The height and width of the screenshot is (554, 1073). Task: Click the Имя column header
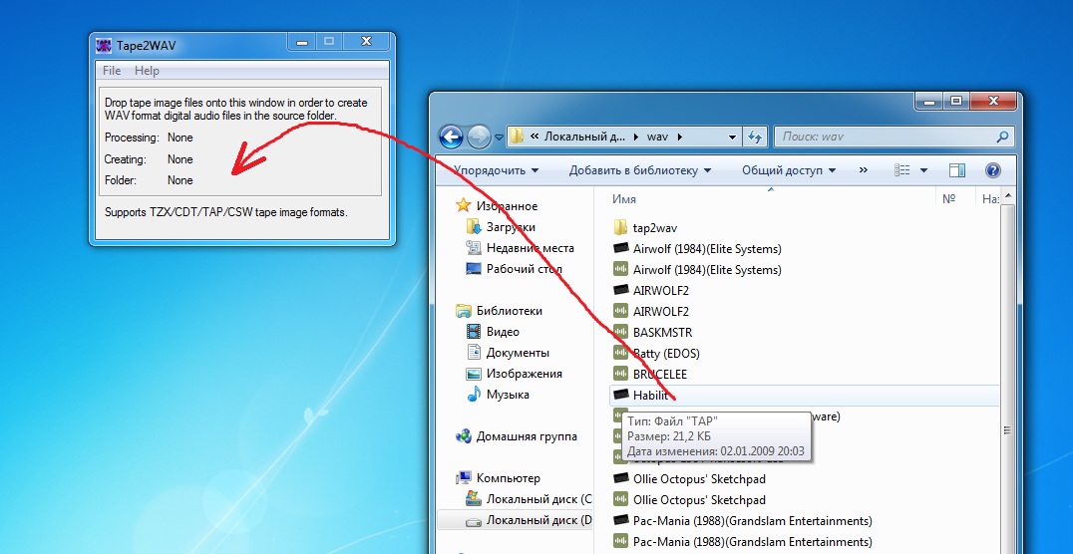pyautogui.click(x=624, y=199)
